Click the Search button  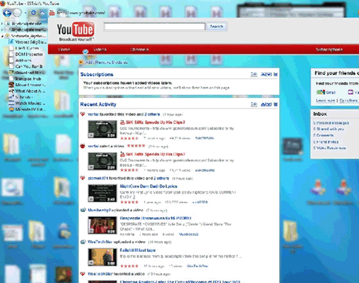217,26
